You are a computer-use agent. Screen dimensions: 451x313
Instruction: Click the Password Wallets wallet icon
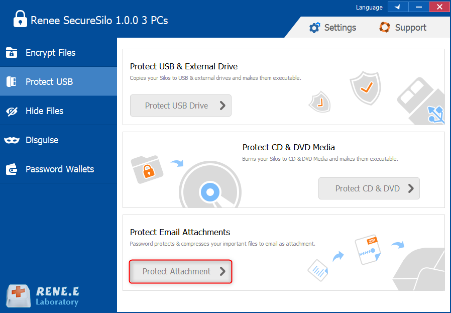12,169
